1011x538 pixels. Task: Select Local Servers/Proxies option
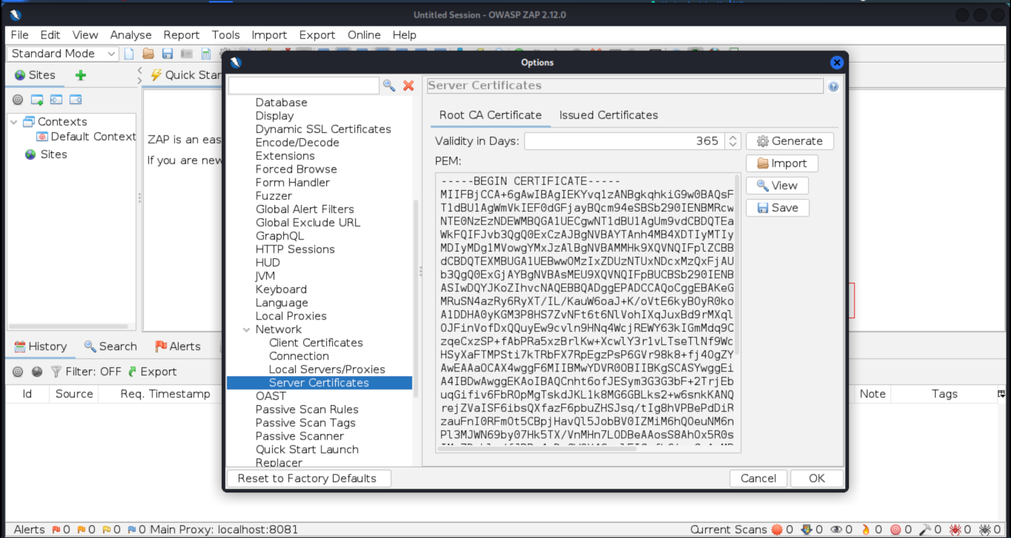(x=327, y=369)
